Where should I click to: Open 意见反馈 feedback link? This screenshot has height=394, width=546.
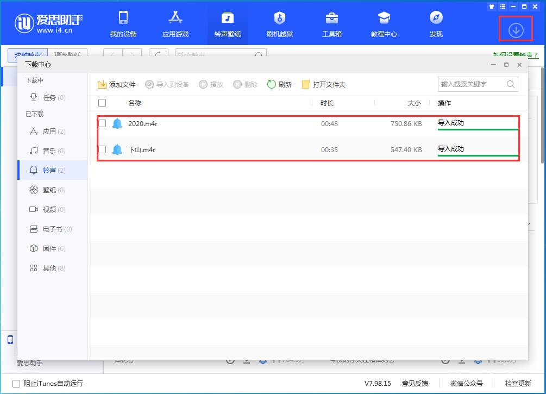pos(415,383)
